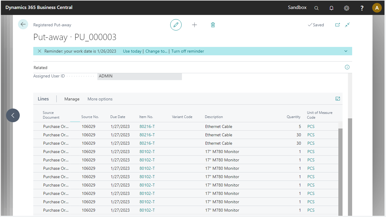Dismiss the work date reminder

tap(40, 51)
